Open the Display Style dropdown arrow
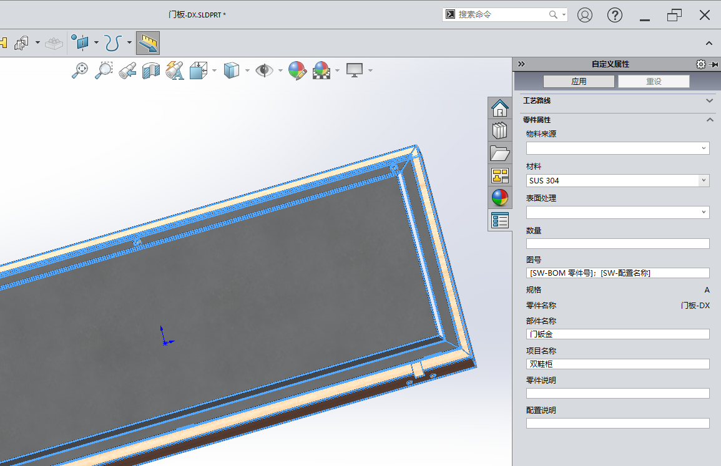Screen dimensions: 721x466 point(247,70)
